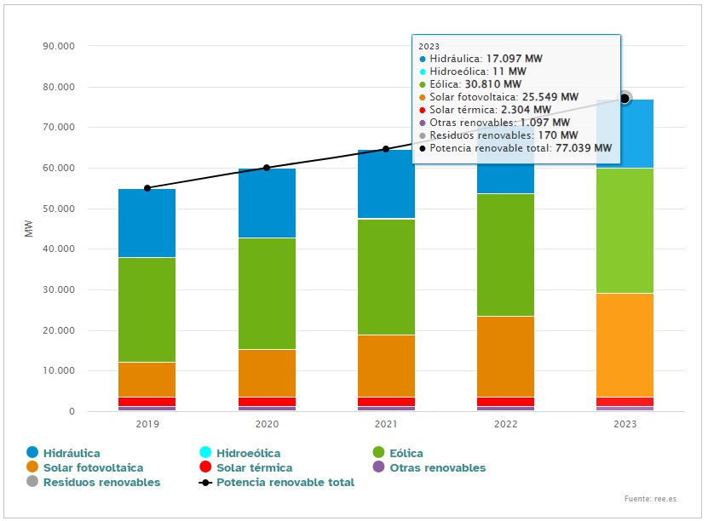Toggle the Eólica legend series

click(x=398, y=452)
